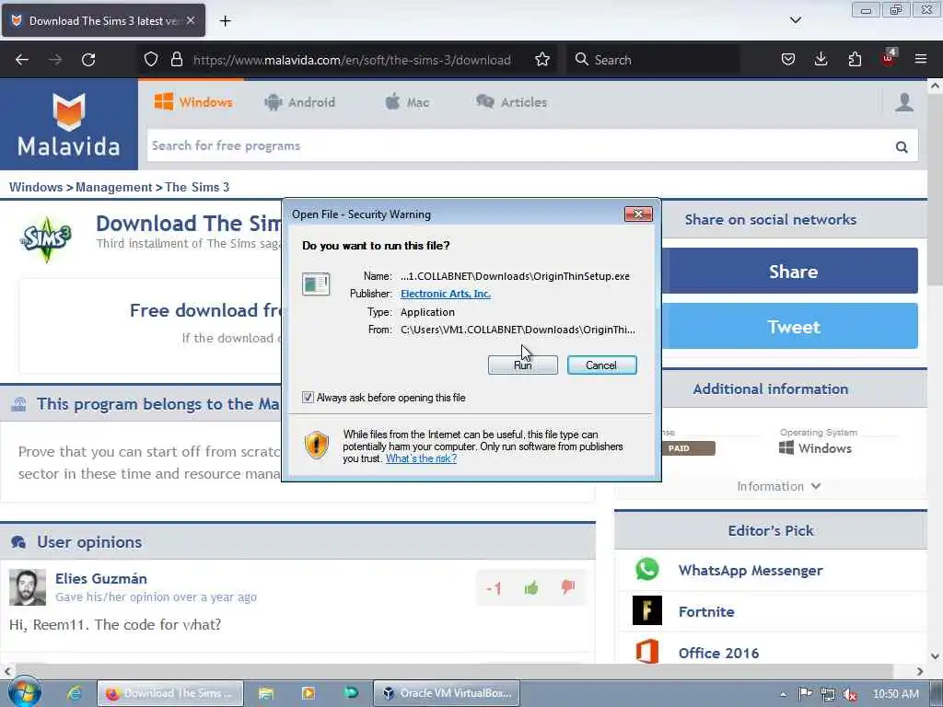This screenshot has width=943, height=707.
Task: Open Elies Guzmán's profile name
Action: click(x=101, y=578)
